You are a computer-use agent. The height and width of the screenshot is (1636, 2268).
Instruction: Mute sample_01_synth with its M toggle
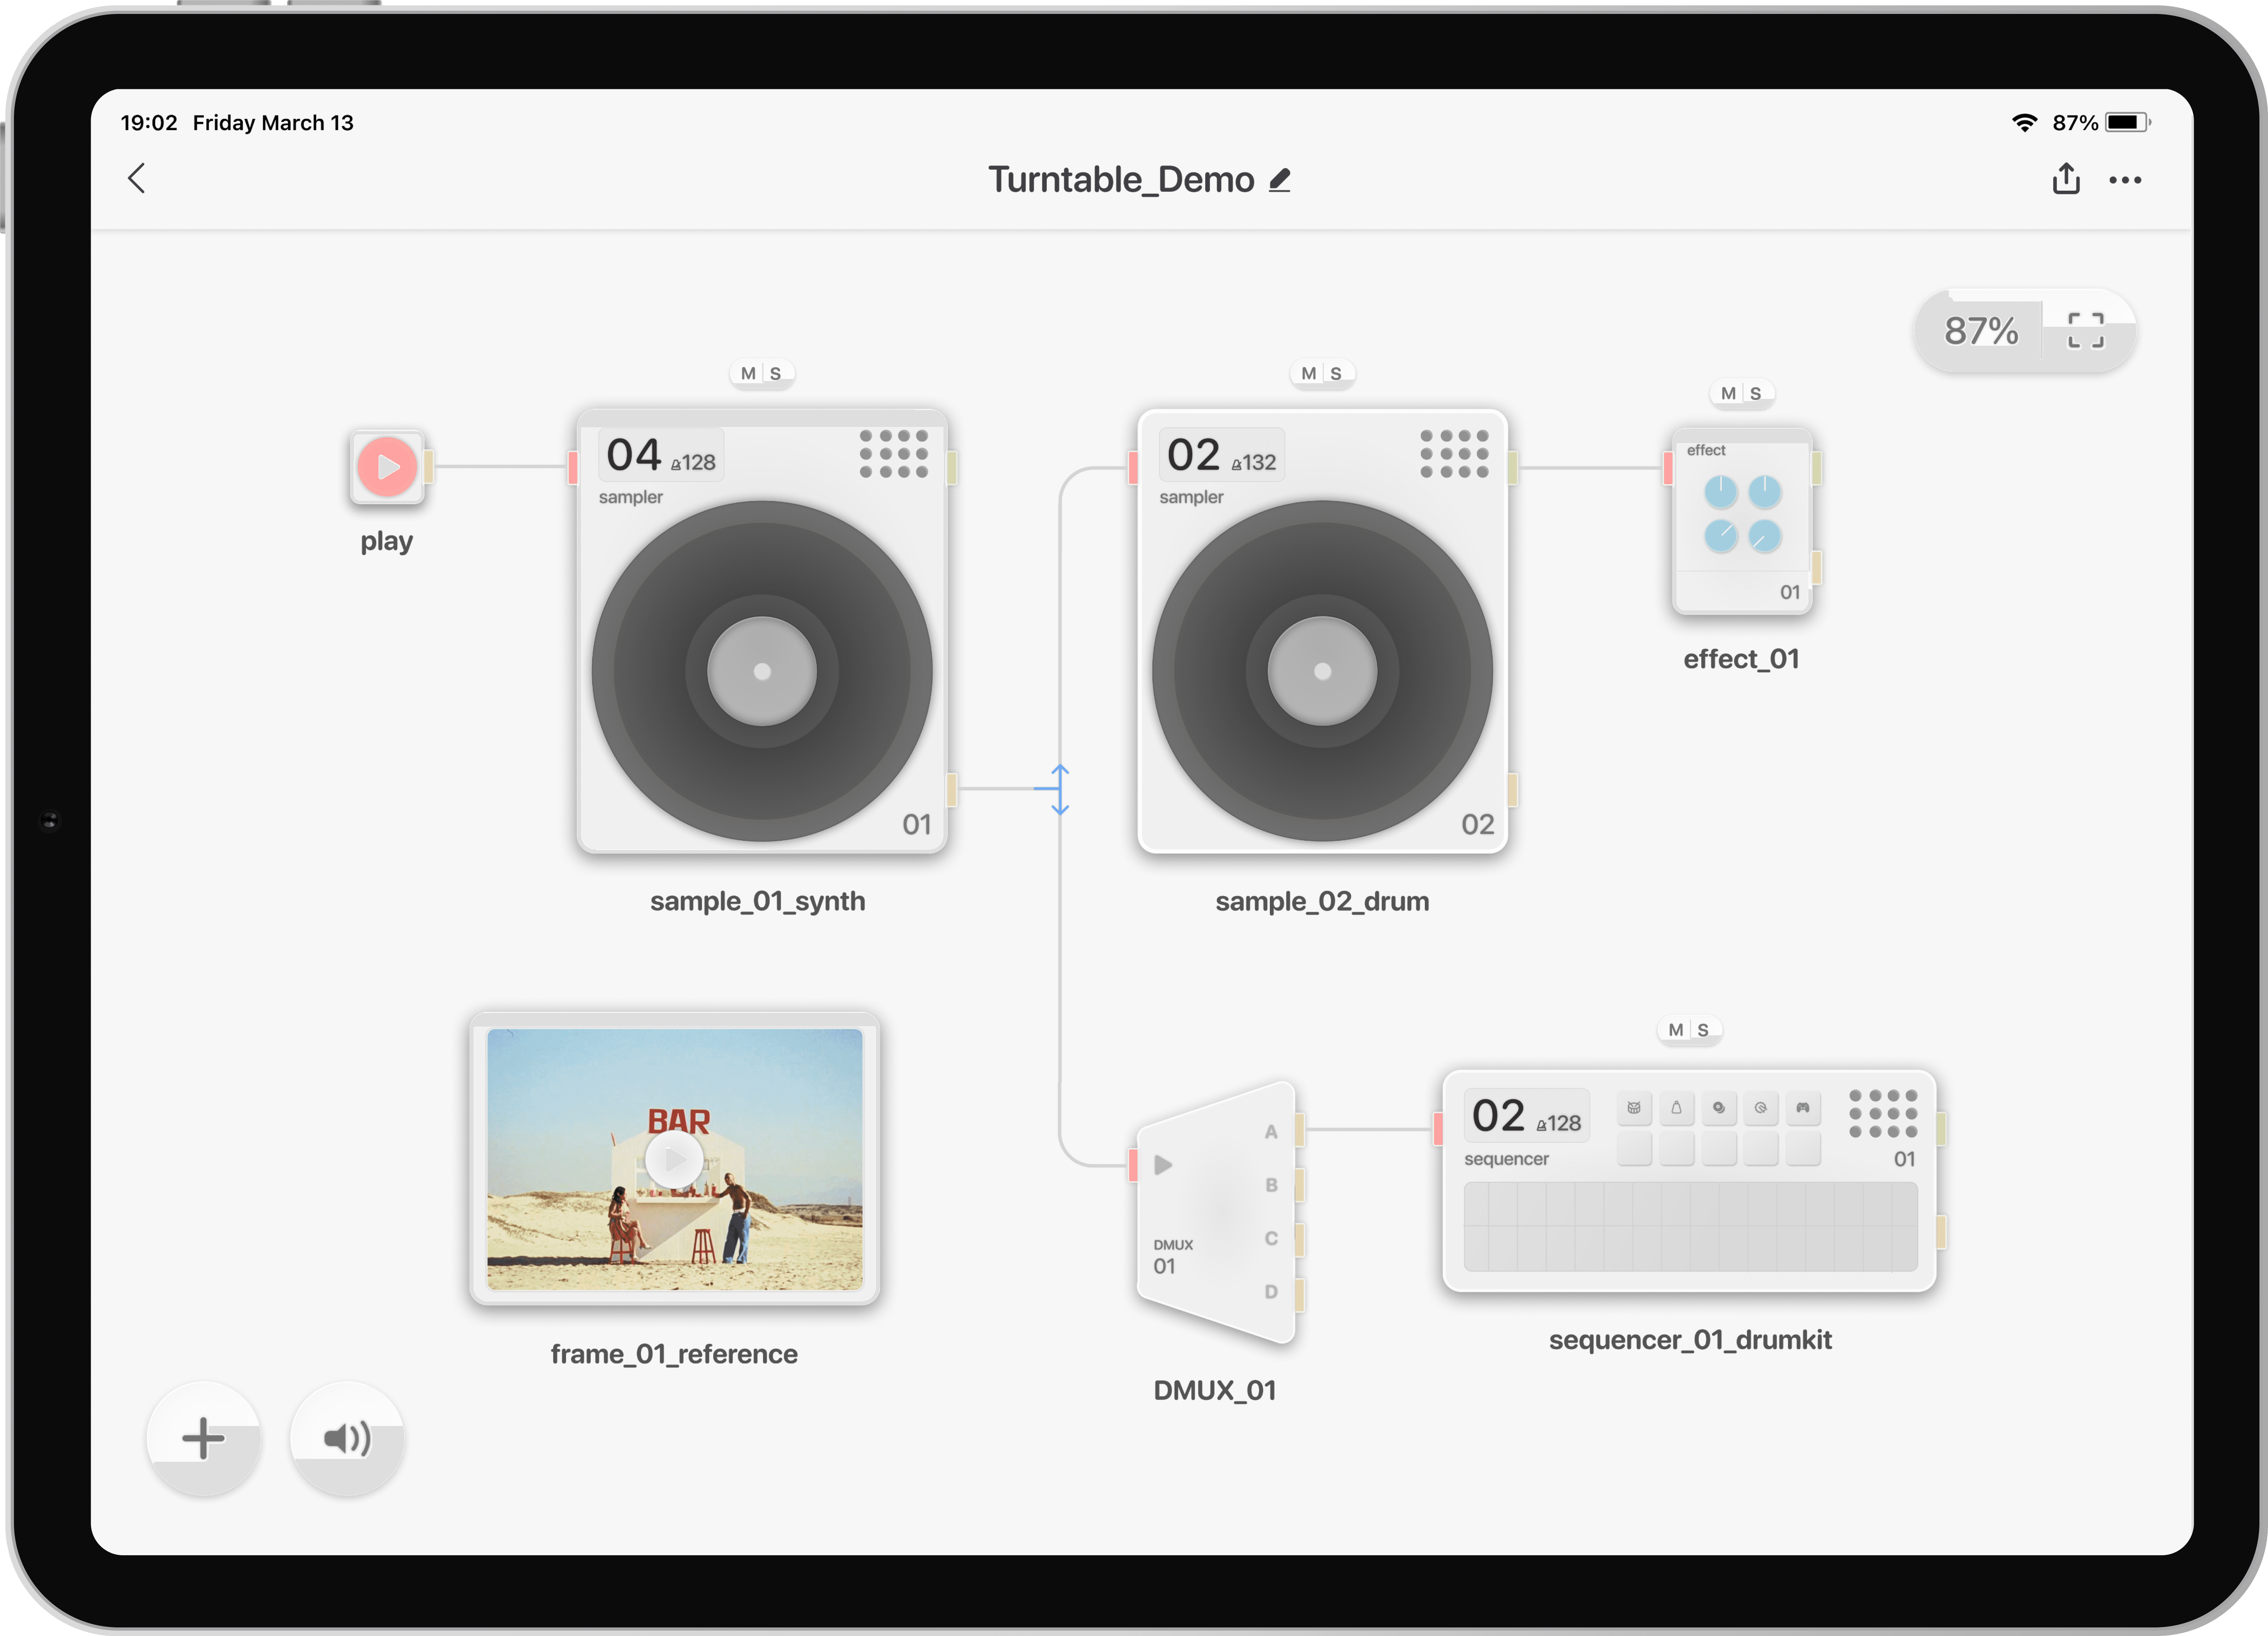(748, 373)
